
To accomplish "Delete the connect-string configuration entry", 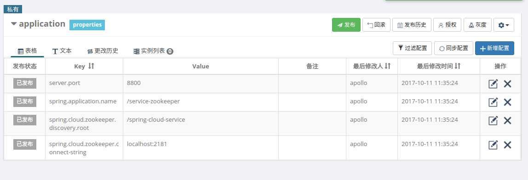I will (507, 145).
